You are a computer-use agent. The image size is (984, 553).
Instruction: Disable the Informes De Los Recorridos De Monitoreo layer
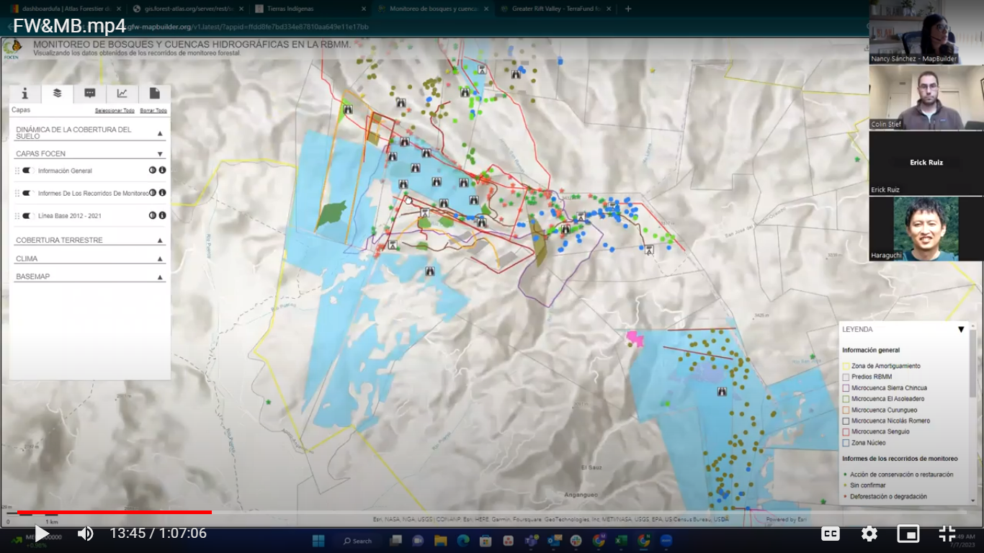pyautogui.click(x=25, y=192)
